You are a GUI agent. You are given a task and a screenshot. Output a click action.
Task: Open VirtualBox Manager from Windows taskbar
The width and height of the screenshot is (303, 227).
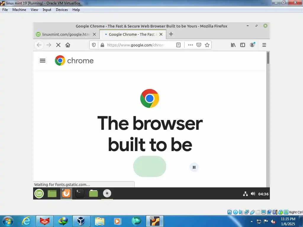coord(81,221)
